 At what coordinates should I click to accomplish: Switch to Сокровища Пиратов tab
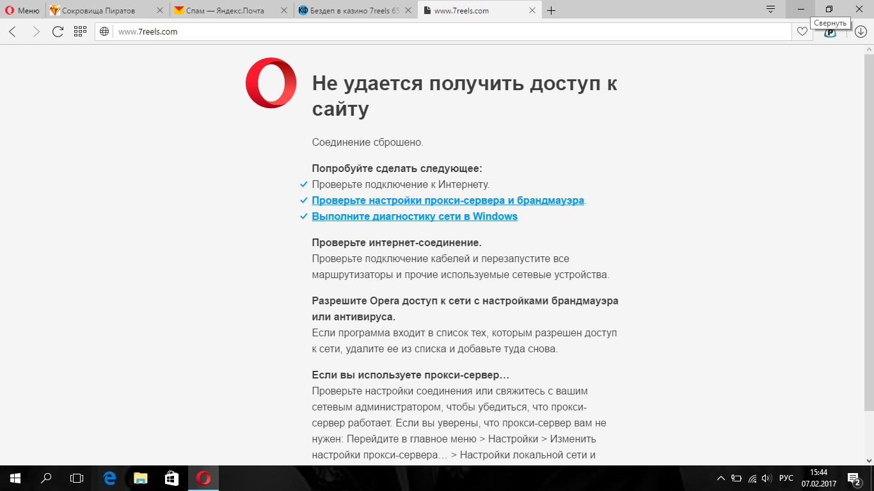click(x=106, y=10)
